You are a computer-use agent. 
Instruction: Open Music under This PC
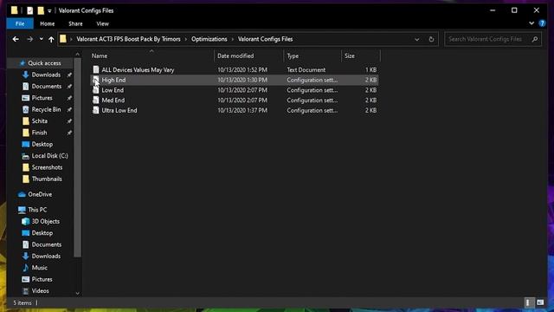[39, 268]
